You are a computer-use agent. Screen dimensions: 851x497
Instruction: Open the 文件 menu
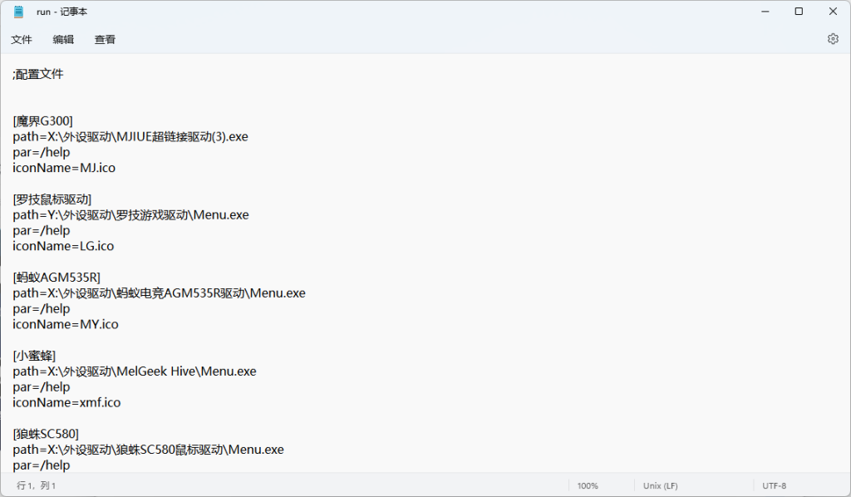point(21,40)
